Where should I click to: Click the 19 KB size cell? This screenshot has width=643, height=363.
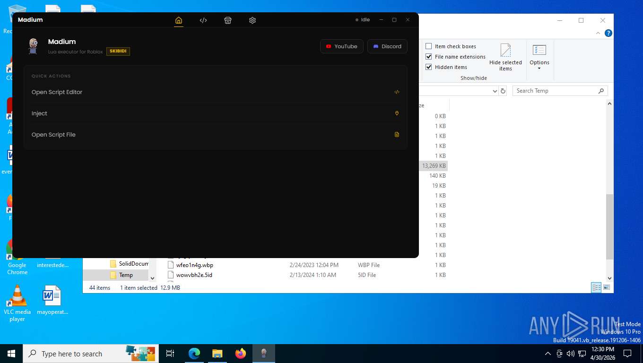point(439,186)
